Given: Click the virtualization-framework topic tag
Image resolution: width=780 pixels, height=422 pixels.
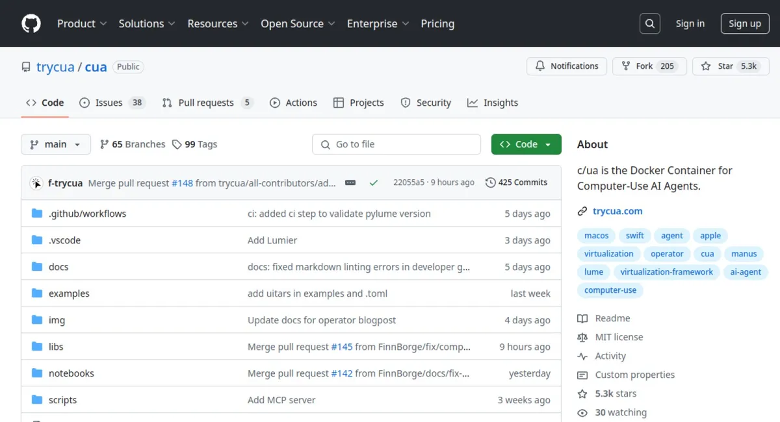Looking at the screenshot, I should (666, 272).
